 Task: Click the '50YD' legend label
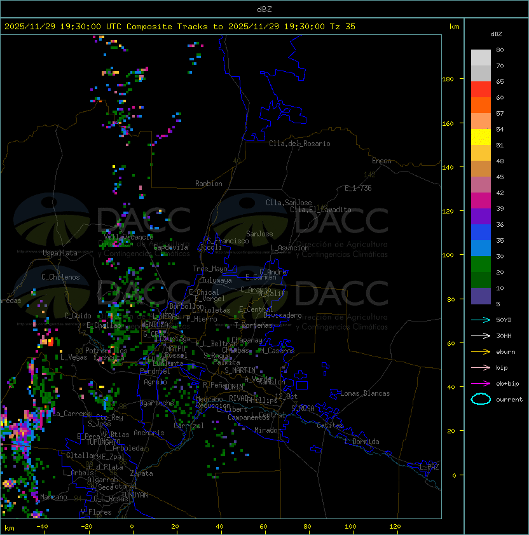coord(504,320)
